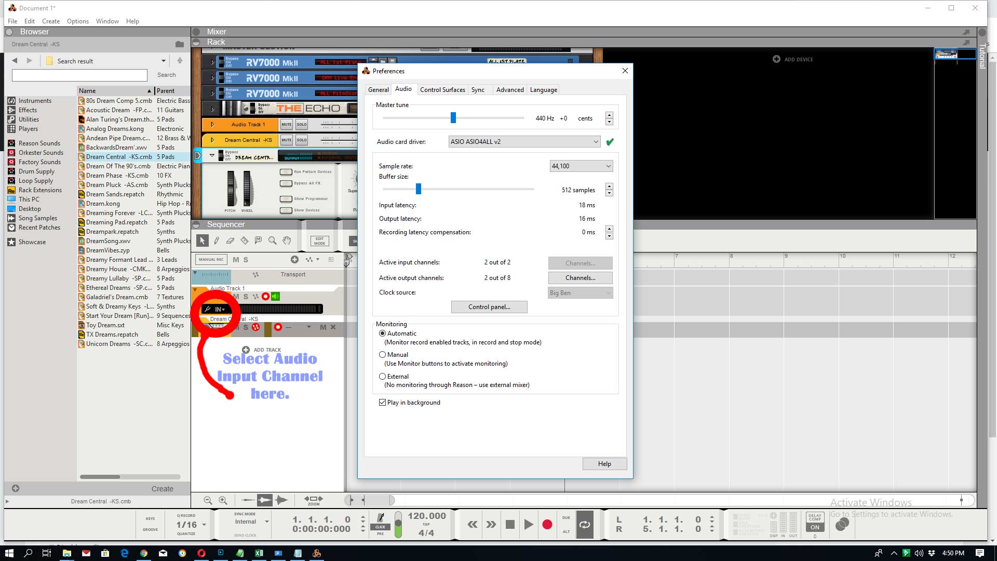Click the Loop/Repeat transport icon

point(585,525)
